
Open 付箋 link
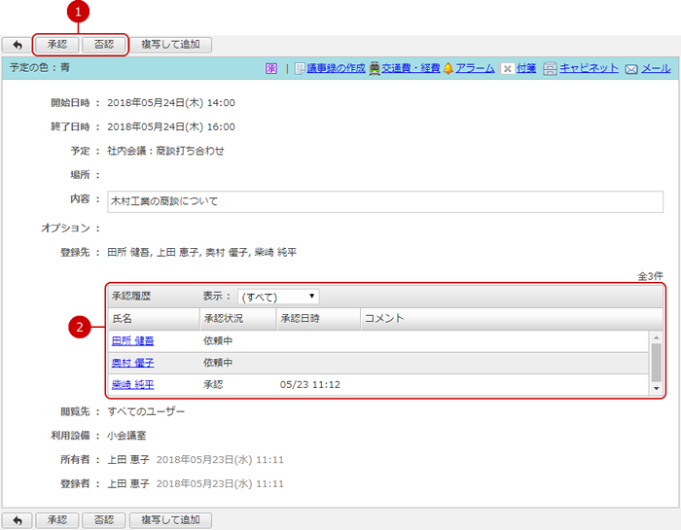[x=526, y=69]
